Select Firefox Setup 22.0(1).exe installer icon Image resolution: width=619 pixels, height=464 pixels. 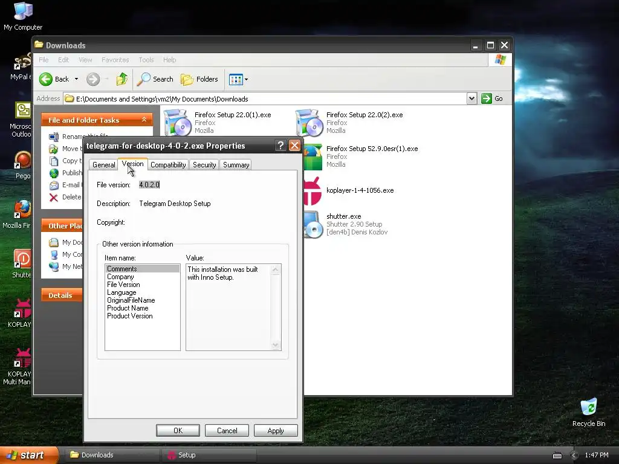[x=177, y=123]
